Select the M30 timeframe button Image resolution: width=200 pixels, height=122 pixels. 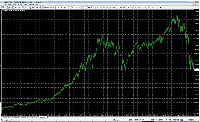point(108,7)
